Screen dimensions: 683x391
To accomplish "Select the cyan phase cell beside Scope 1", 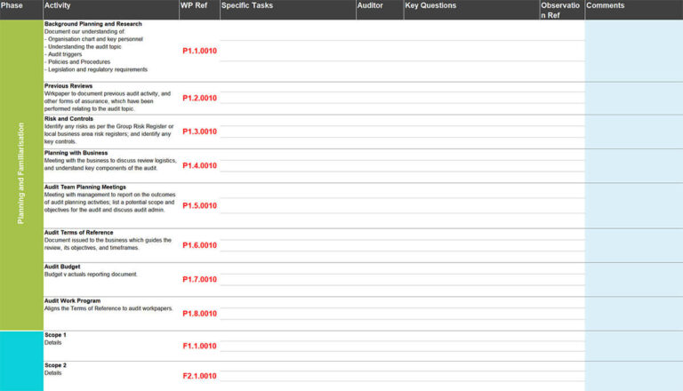I will click(21, 361).
